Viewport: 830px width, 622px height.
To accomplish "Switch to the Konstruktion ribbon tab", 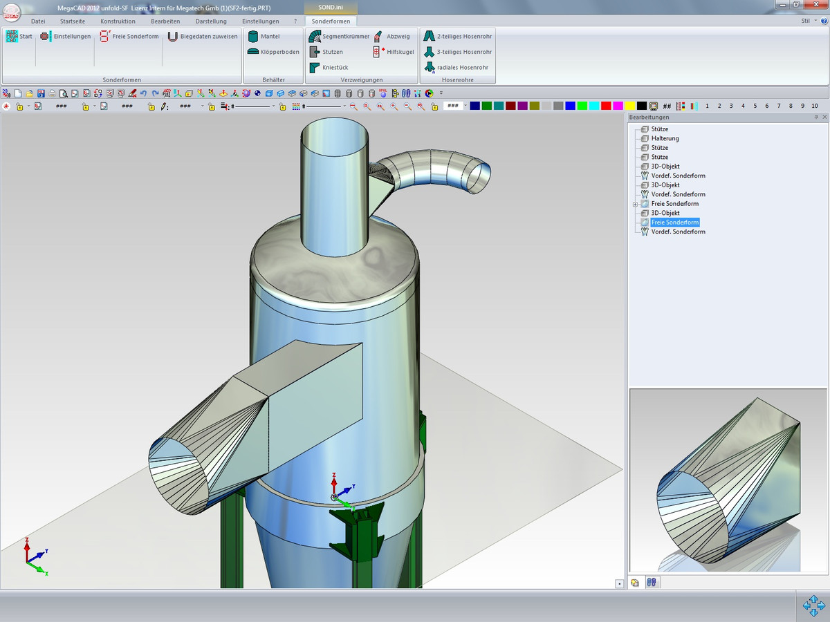I will click(x=118, y=21).
